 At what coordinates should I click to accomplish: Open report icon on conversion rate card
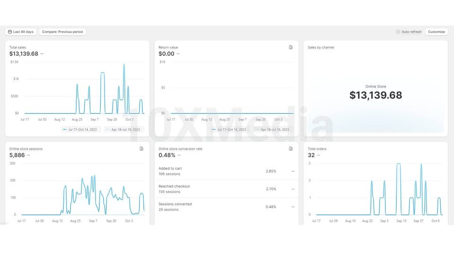pos(291,149)
